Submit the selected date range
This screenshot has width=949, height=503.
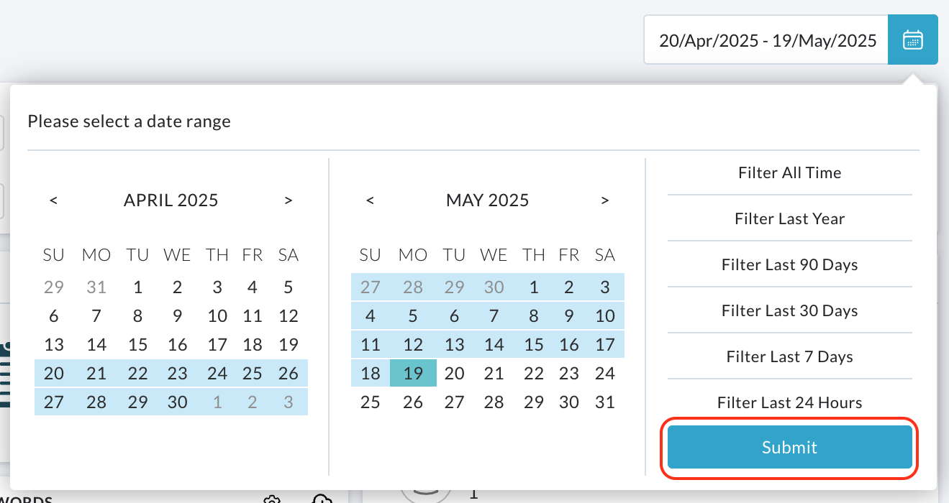[789, 447]
